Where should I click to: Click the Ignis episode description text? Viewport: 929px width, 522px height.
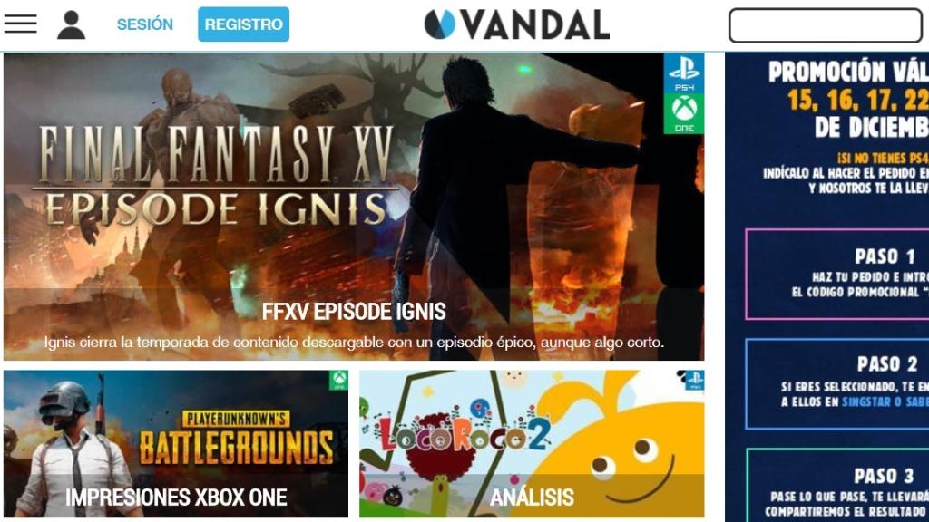(354, 342)
